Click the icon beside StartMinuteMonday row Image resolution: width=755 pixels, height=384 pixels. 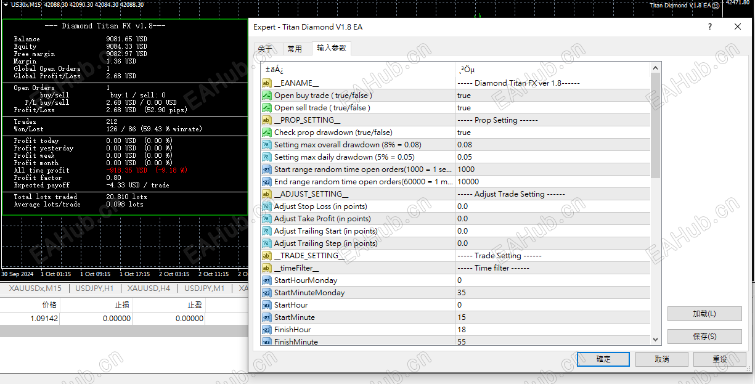tap(266, 293)
